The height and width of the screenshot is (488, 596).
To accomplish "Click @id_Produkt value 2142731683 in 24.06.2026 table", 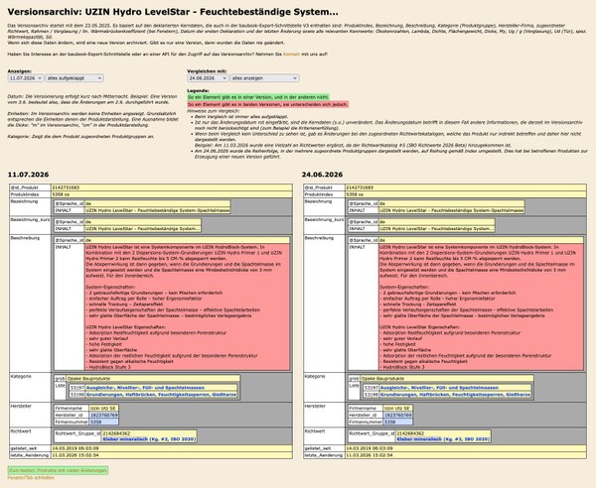I will point(466,187).
